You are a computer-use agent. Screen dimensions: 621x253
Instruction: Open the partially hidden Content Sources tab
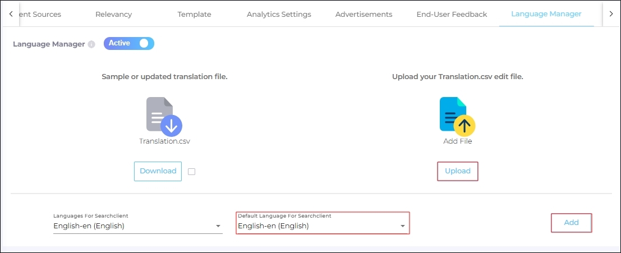40,14
